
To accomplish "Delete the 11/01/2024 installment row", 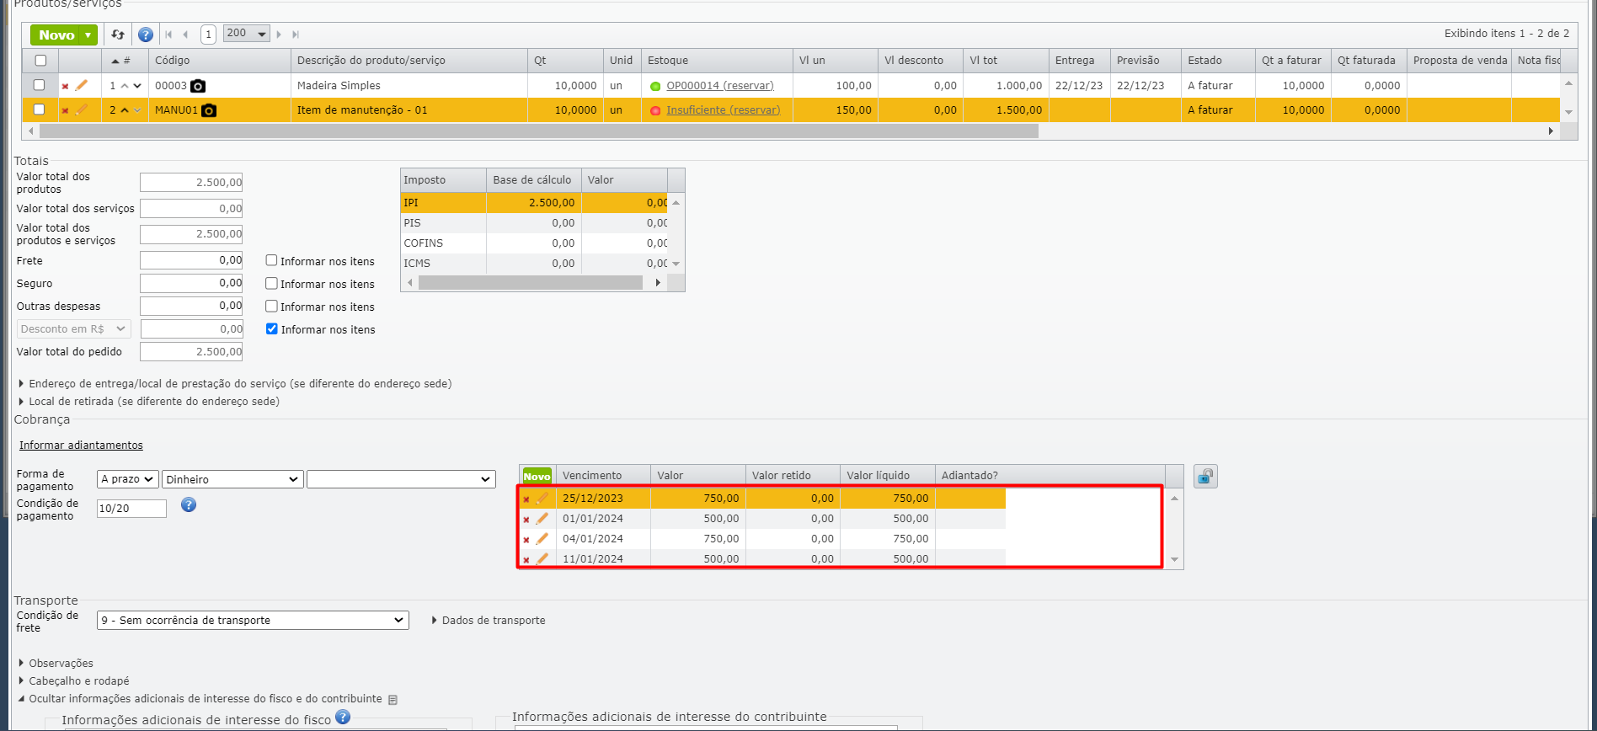I will coord(526,560).
